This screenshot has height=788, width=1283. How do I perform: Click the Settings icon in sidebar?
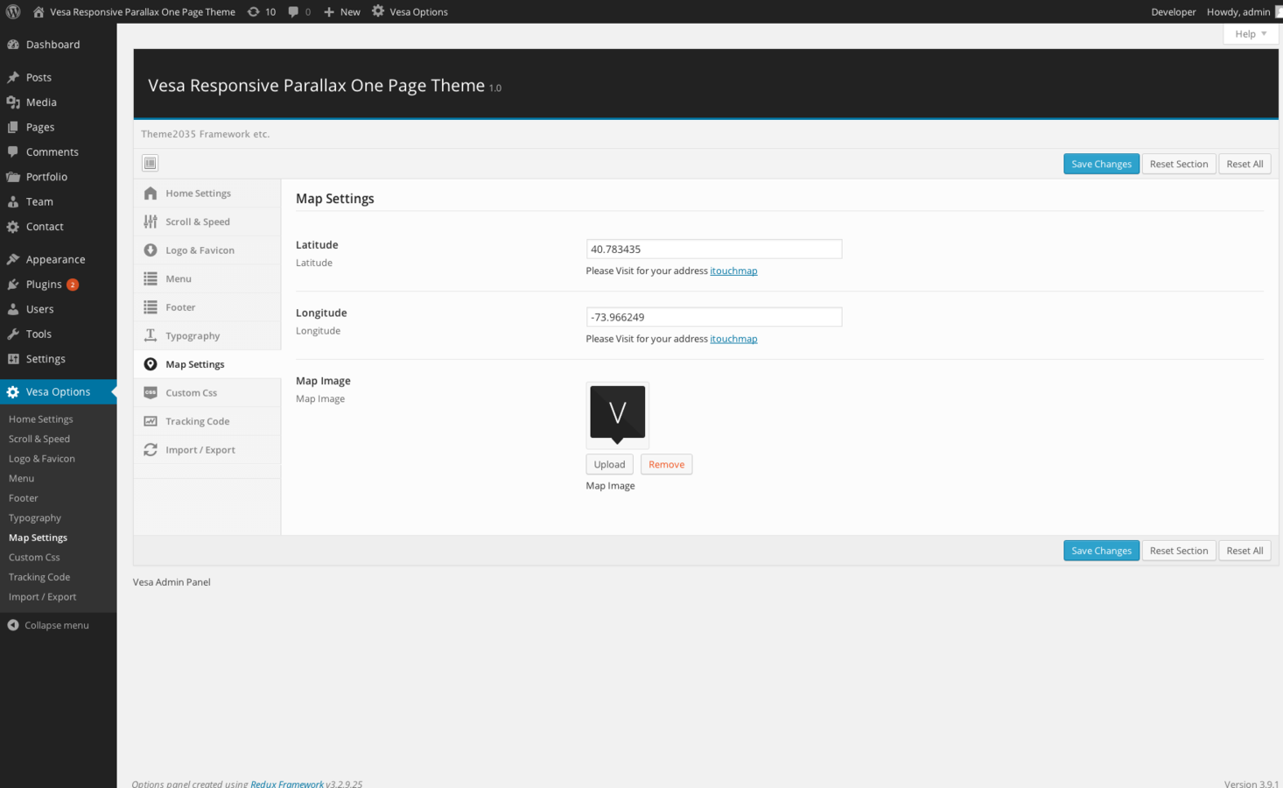point(13,359)
